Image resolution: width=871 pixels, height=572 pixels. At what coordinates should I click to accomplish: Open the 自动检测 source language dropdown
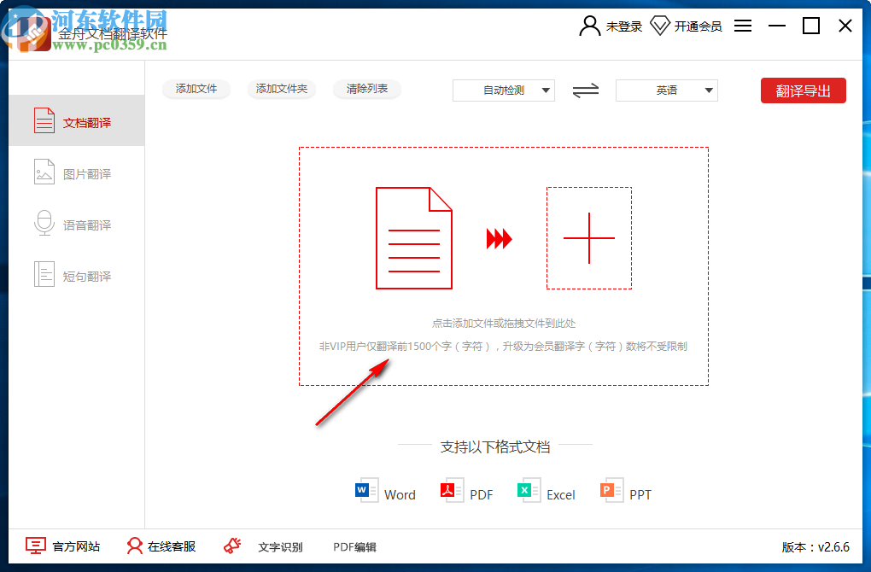[503, 90]
